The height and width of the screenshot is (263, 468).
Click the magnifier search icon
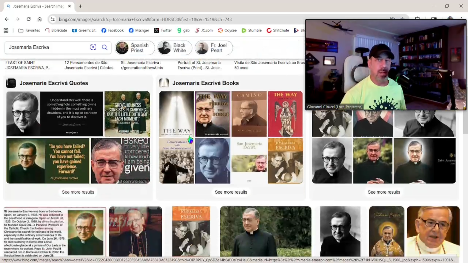click(x=105, y=47)
